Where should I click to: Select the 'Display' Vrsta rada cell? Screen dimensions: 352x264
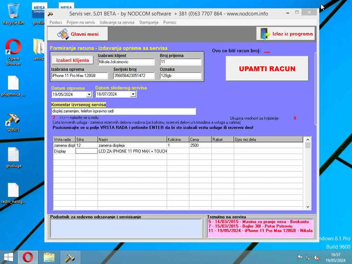coord(64,151)
